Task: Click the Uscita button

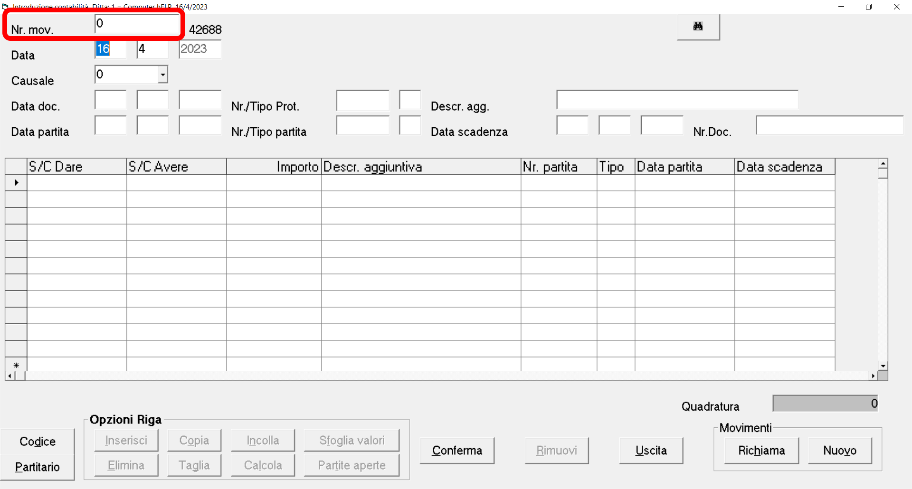Action: coord(651,451)
